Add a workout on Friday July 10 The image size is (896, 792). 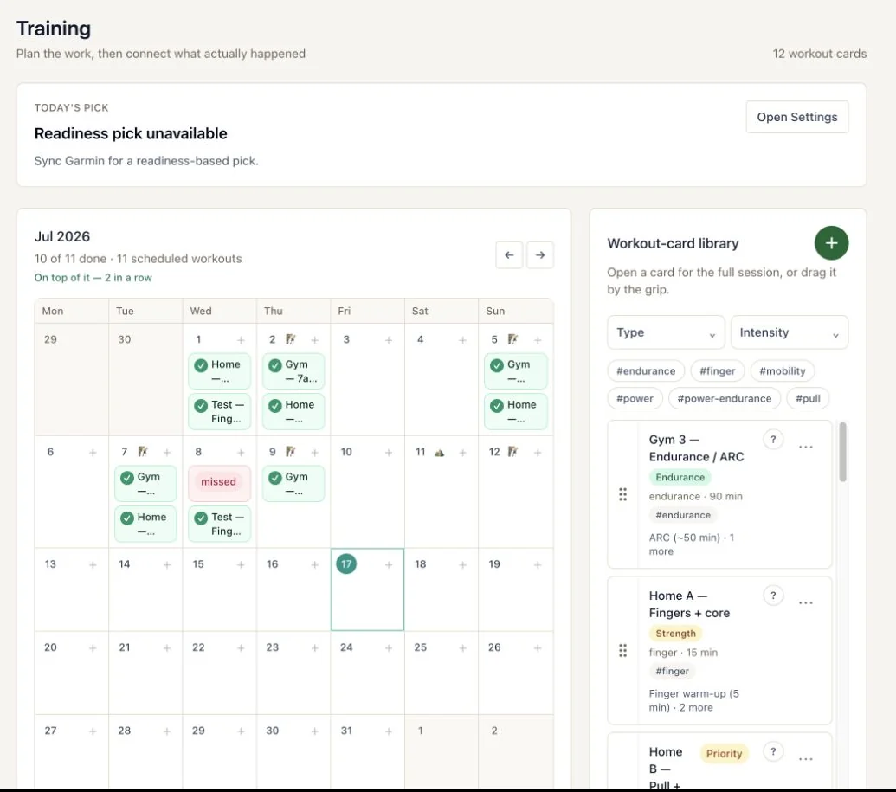[389, 453]
